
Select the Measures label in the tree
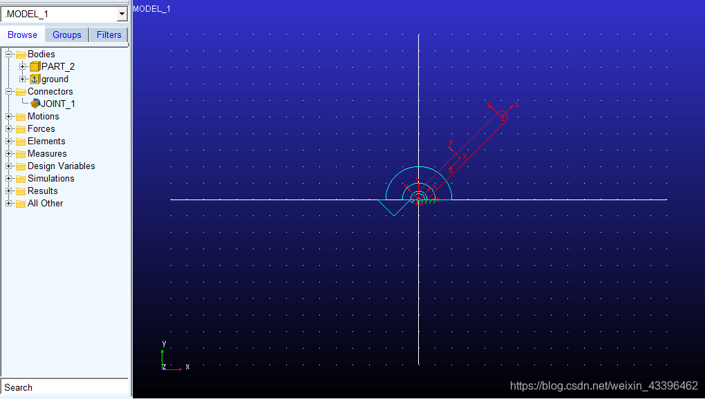(x=47, y=154)
